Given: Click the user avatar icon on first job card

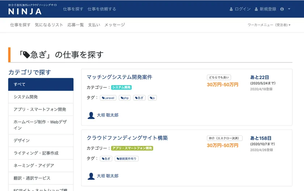Looking at the screenshot, I should (x=91, y=115).
